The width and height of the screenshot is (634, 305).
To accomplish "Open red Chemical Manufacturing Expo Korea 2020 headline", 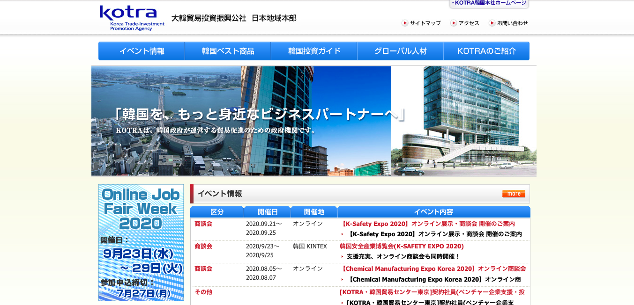I will [433, 269].
